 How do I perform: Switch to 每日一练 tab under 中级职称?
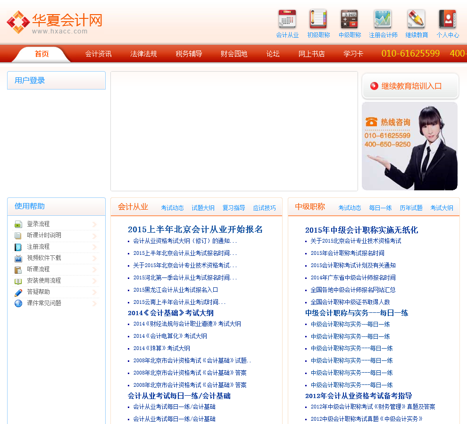(x=380, y=208)
